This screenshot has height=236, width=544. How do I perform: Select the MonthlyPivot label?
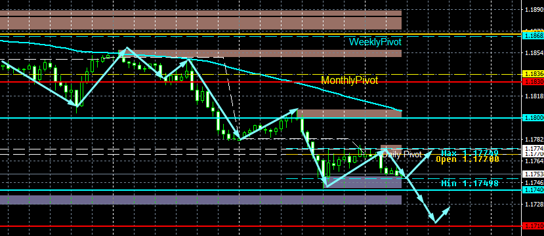349,81
